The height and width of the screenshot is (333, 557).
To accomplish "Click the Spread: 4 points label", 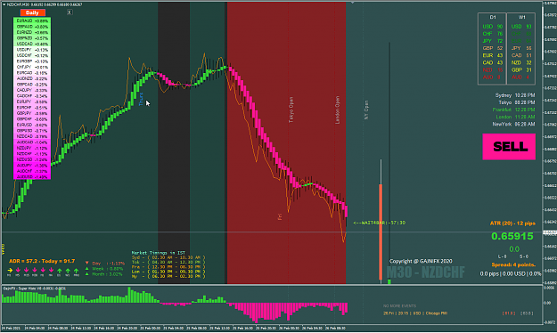I will coord(513,264).
